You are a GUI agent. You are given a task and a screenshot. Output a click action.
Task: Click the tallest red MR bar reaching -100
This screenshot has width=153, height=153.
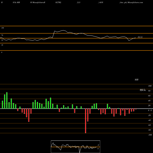86,121
